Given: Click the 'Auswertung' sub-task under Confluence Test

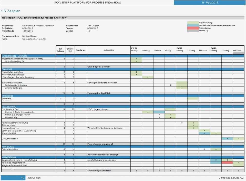Looking at the screenshot, I should [x=11, y=117].
